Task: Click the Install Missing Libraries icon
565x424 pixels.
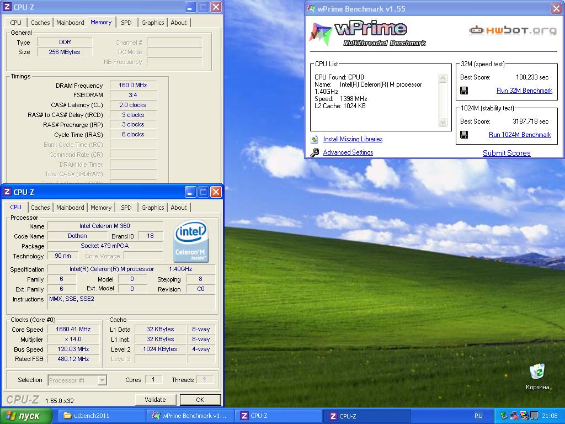Action: (x=315, y=139)
